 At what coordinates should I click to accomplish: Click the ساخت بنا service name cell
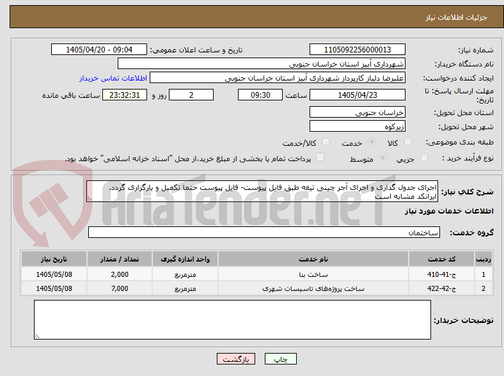(x=313, y=274)
